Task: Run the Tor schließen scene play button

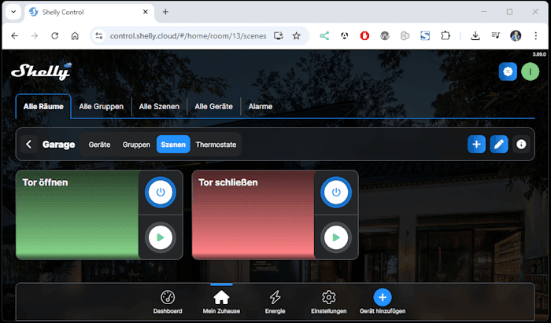Action: click(336, 237)
